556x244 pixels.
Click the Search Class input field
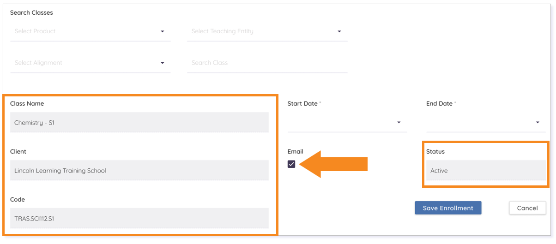[267, 63]
